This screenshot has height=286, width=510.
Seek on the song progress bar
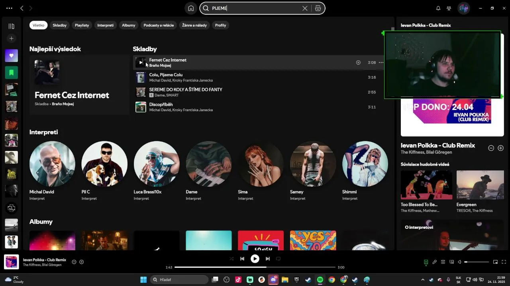(x=255, y=267)
